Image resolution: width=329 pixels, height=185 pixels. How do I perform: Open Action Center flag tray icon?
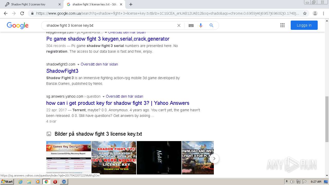coord(304,182)
